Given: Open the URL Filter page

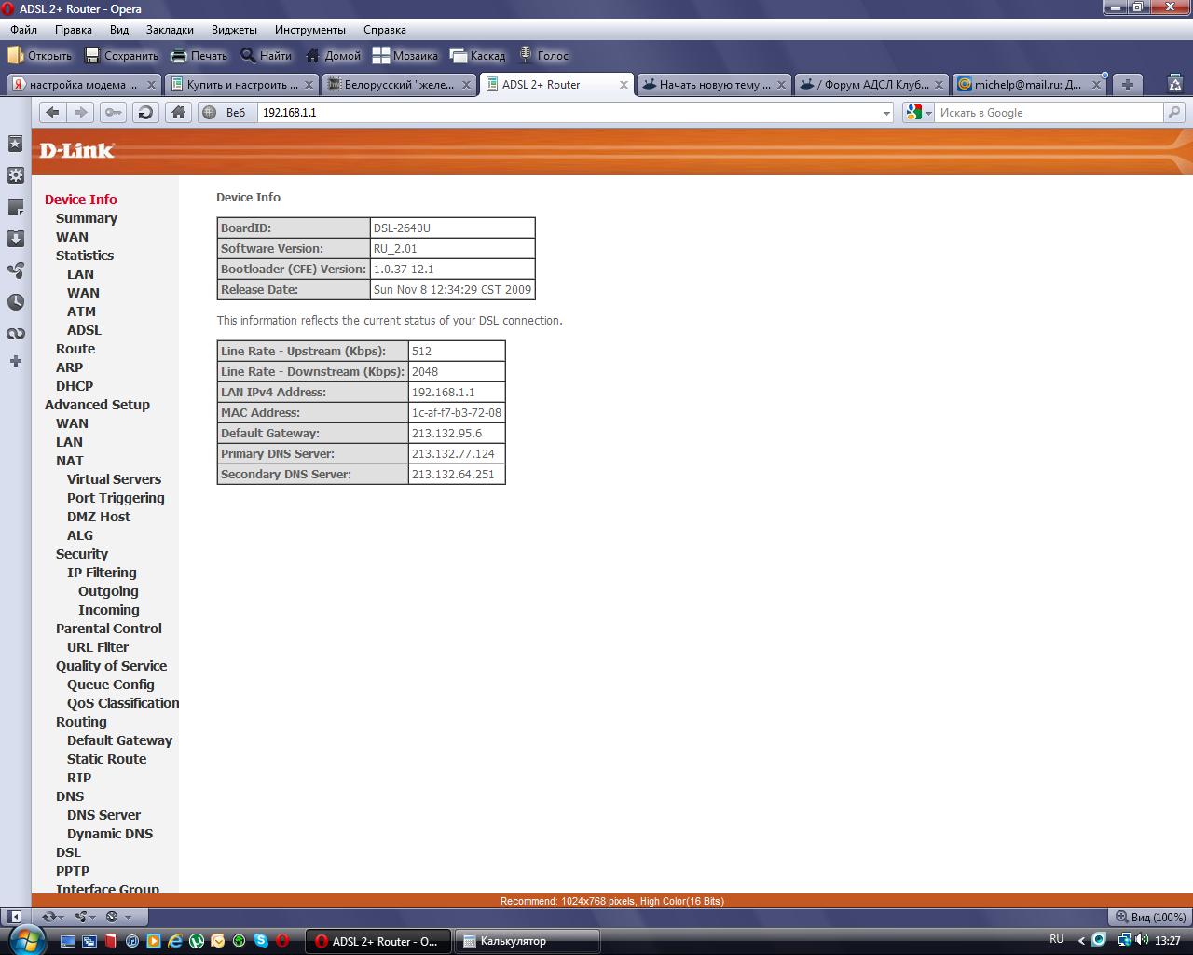Looking at the screenshot, I should tap(98, 647).
